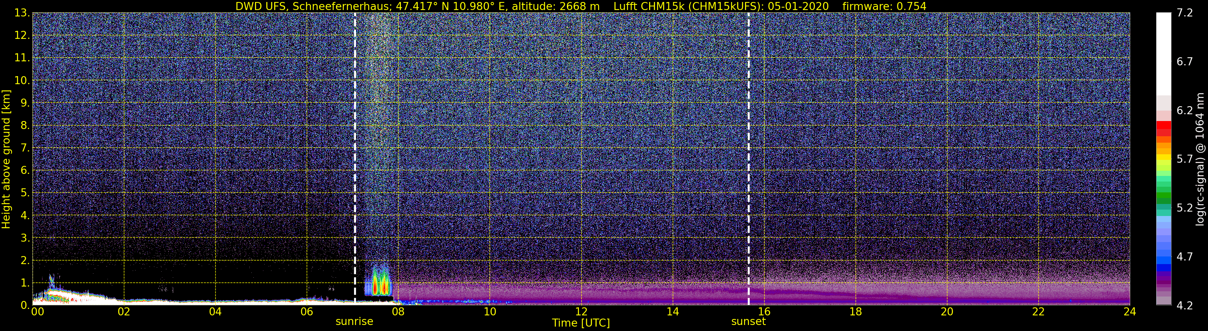Click the time axis tick '20'

tap(947, 312)
